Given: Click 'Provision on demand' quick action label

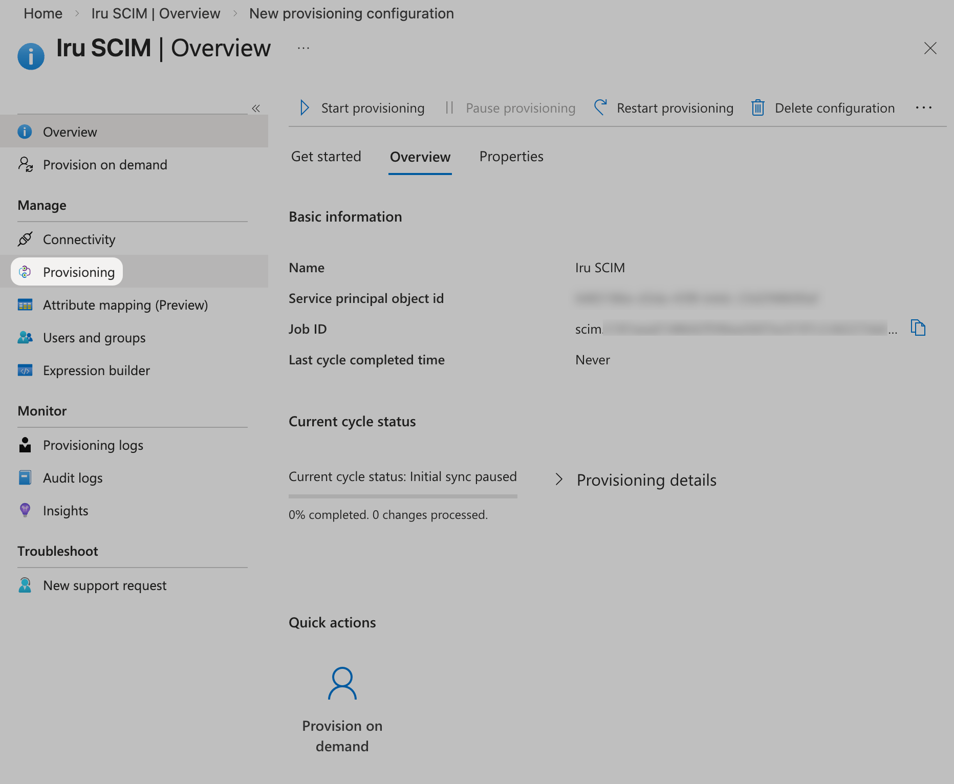Looking at the screenshot, I should coord(342,736).
